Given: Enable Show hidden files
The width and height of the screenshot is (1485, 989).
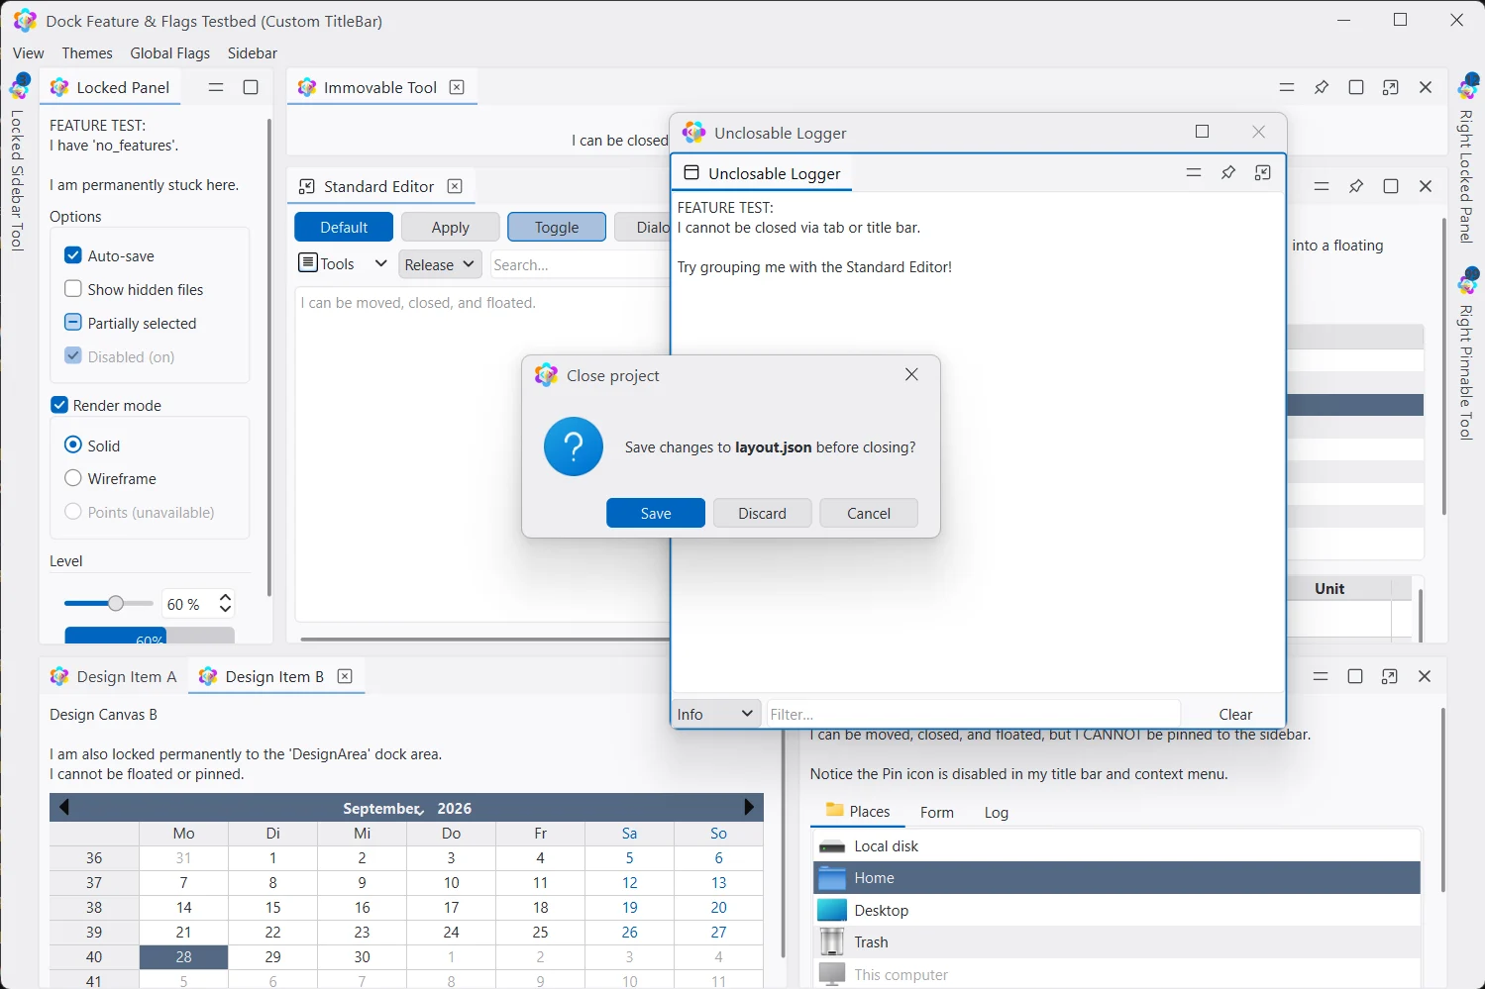Looking at the screenshot, I should (134, 289).
